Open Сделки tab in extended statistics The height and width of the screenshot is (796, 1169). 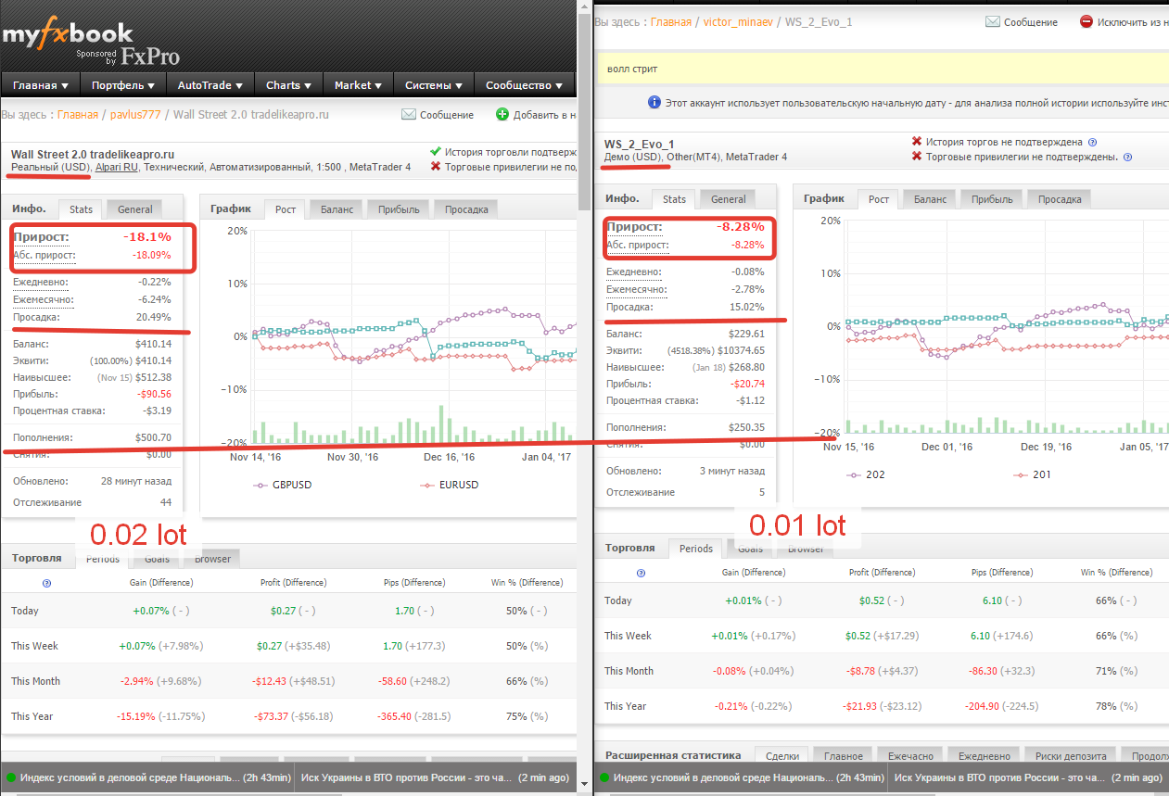click(781, 756)
